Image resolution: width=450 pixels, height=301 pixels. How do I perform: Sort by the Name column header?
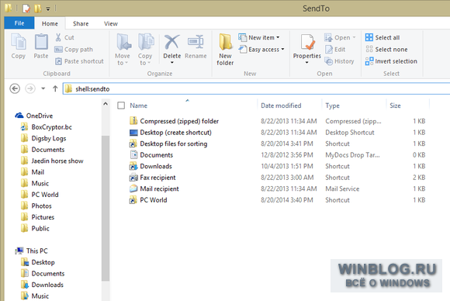139,106
